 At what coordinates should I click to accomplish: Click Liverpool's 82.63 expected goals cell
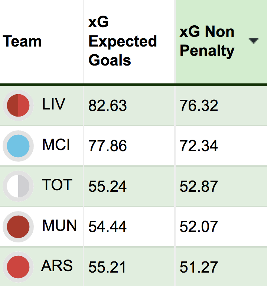(x=107, y=106)
